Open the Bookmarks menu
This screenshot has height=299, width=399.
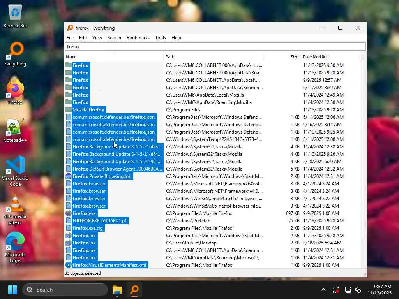click(138, 38)
